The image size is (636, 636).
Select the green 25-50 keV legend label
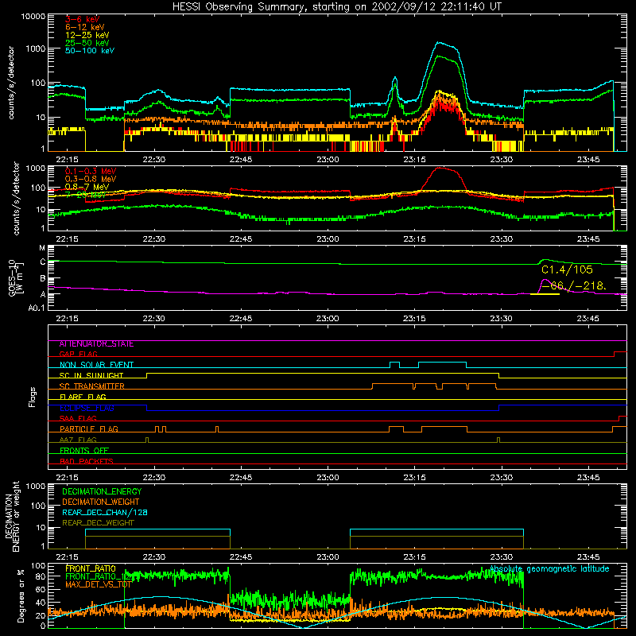[87, 43]
